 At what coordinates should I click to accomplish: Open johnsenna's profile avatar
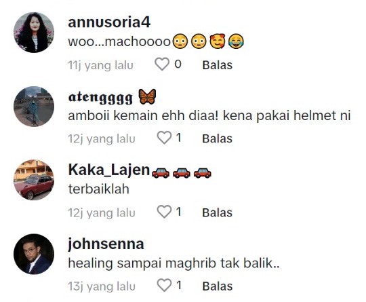(34, 254)
